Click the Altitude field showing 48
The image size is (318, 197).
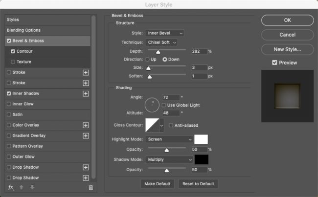(171, 113)
